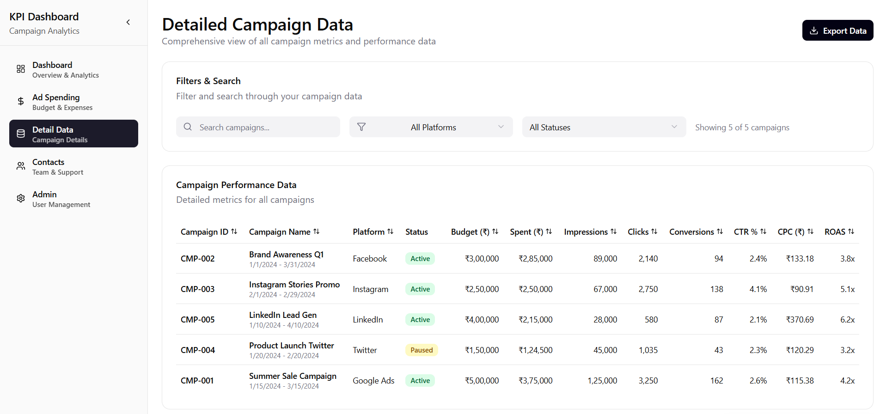The image size is (880, 414).
Task: Click the Status column header
Action: [x=416, y=232]
